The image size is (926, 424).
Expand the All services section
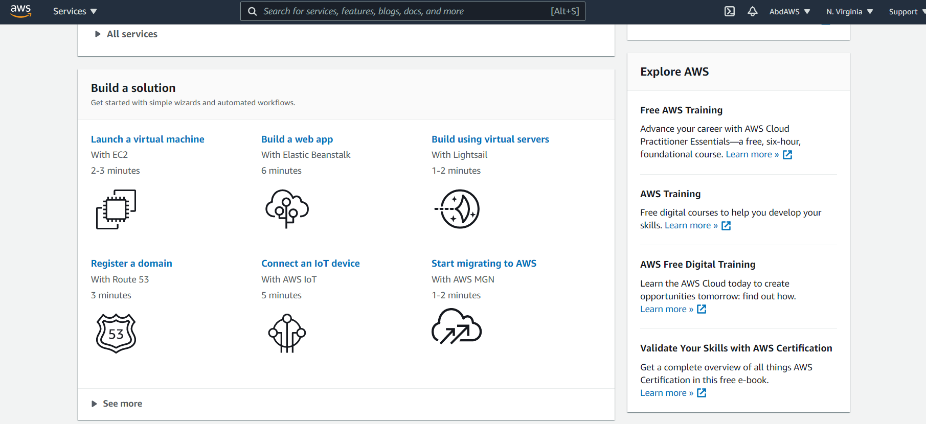click(126, 34)
